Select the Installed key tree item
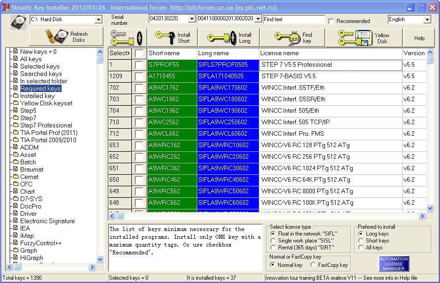 (x=37, y=96)
